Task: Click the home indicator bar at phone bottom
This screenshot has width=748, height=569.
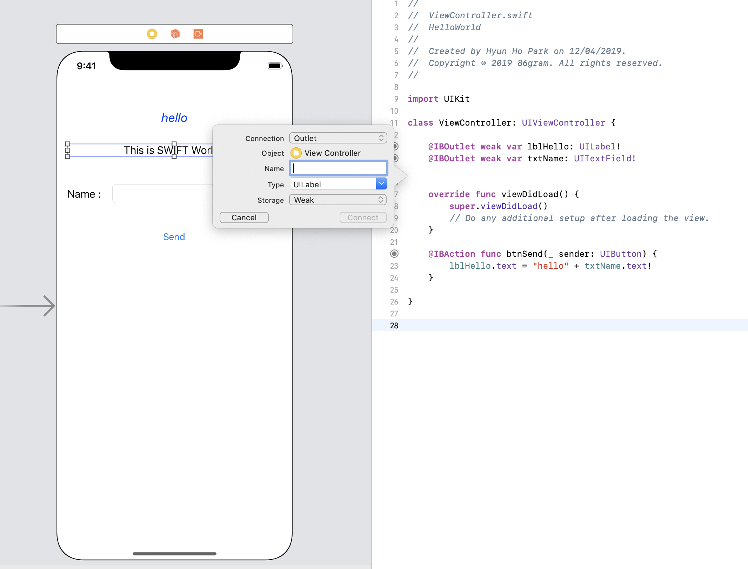Action: [x=174, y=554]
